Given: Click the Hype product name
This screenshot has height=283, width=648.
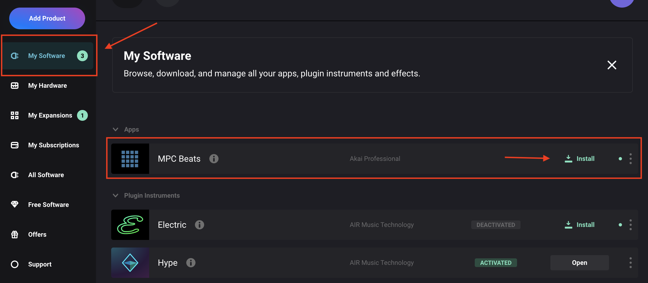Looking at the screenshot, I should tap(168, 263).
